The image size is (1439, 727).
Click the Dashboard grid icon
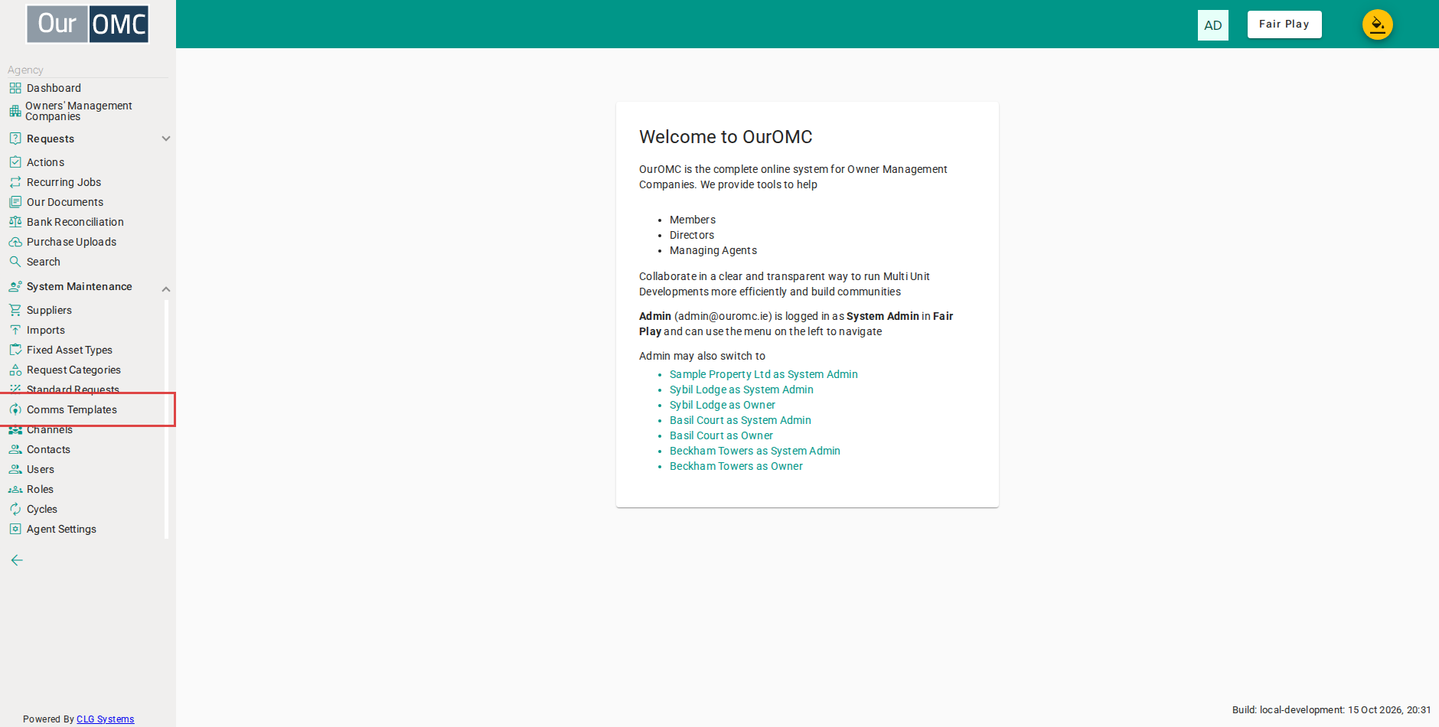15,88
